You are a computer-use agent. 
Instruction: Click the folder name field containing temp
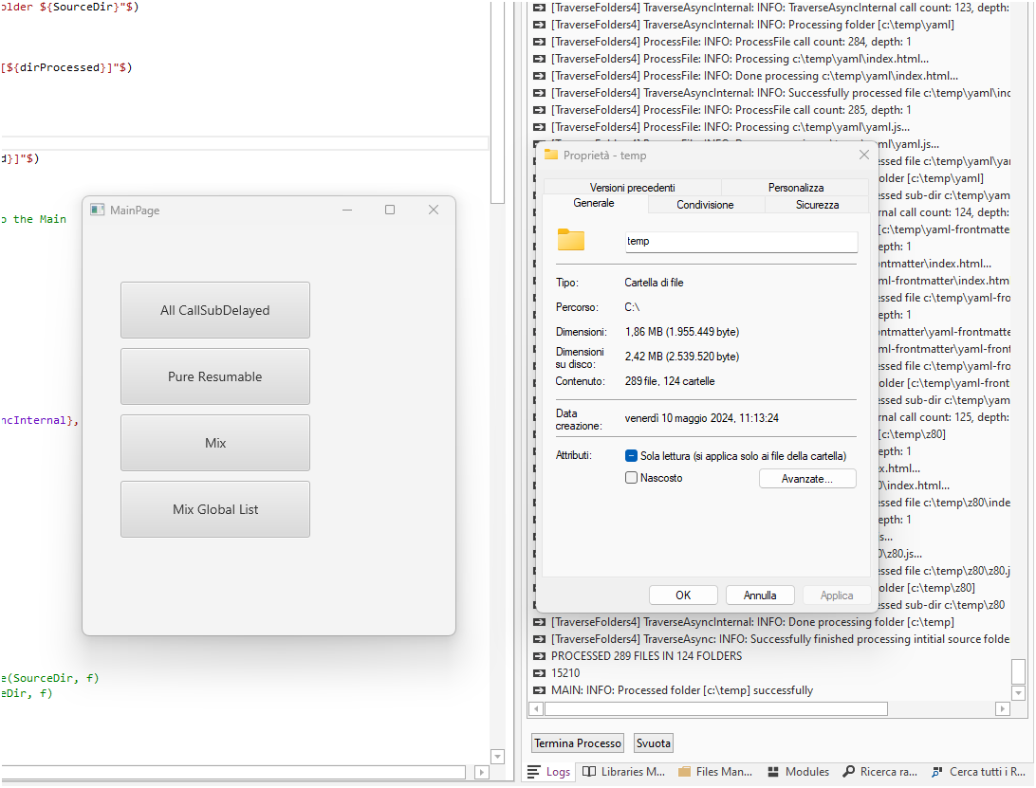coord(741,241)
